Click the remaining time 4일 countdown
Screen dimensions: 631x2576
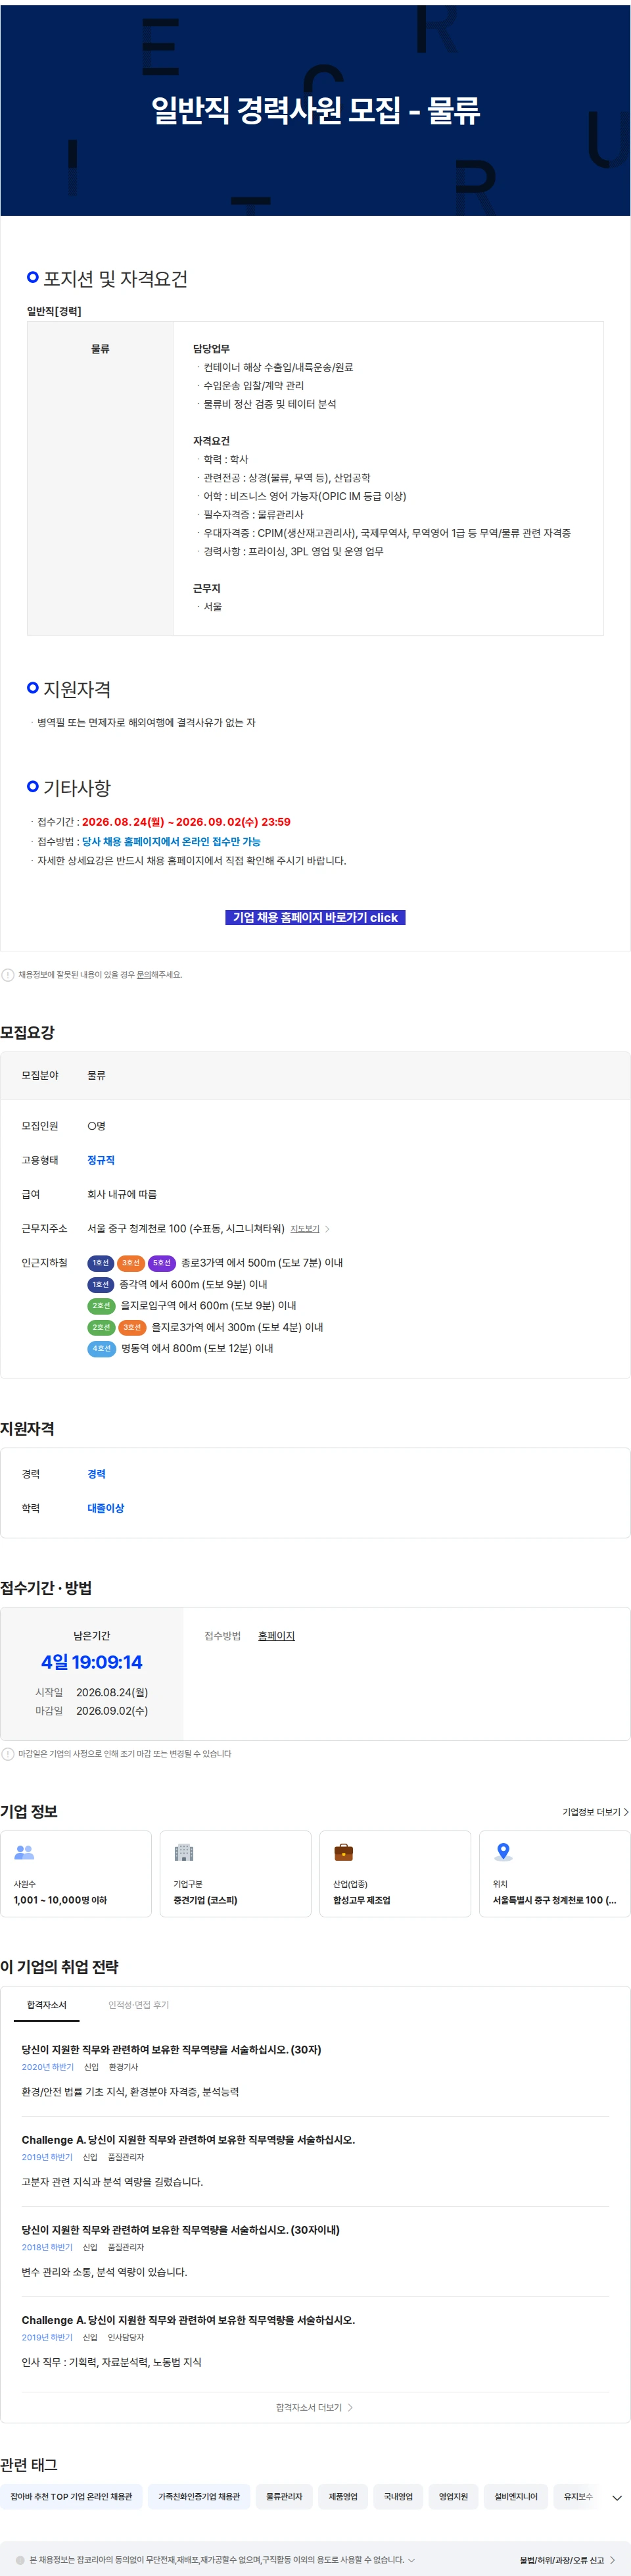(92, 1662)
